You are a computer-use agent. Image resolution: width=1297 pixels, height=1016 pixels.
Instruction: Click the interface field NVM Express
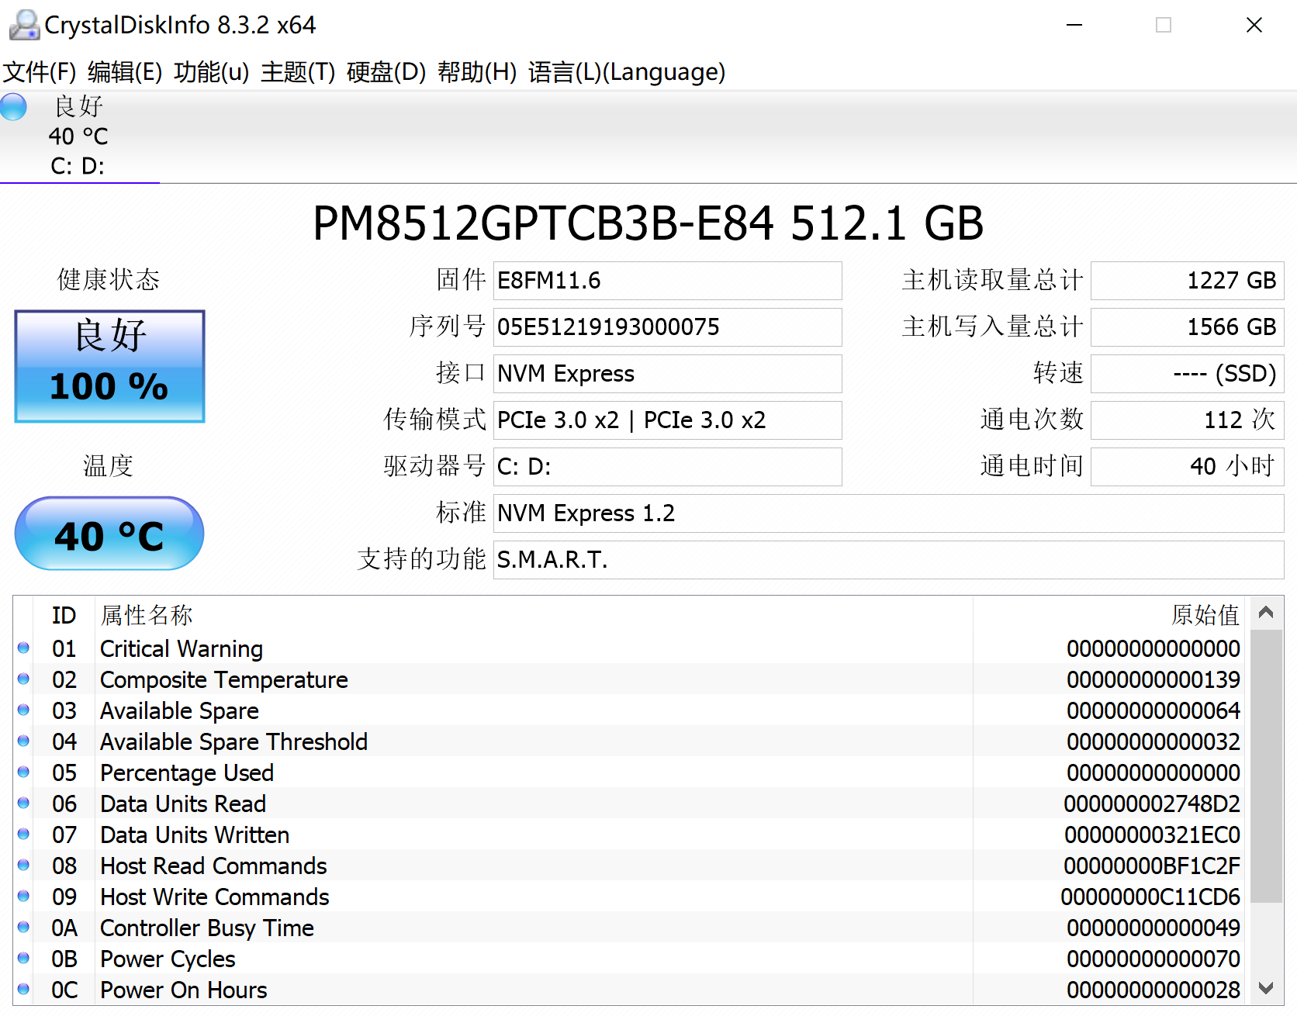(x=667, y=374)
